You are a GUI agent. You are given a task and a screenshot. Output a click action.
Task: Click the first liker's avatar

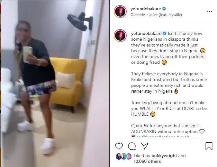119,156
